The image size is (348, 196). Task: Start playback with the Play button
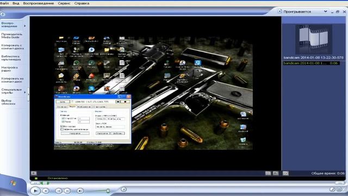pos(35,191)
